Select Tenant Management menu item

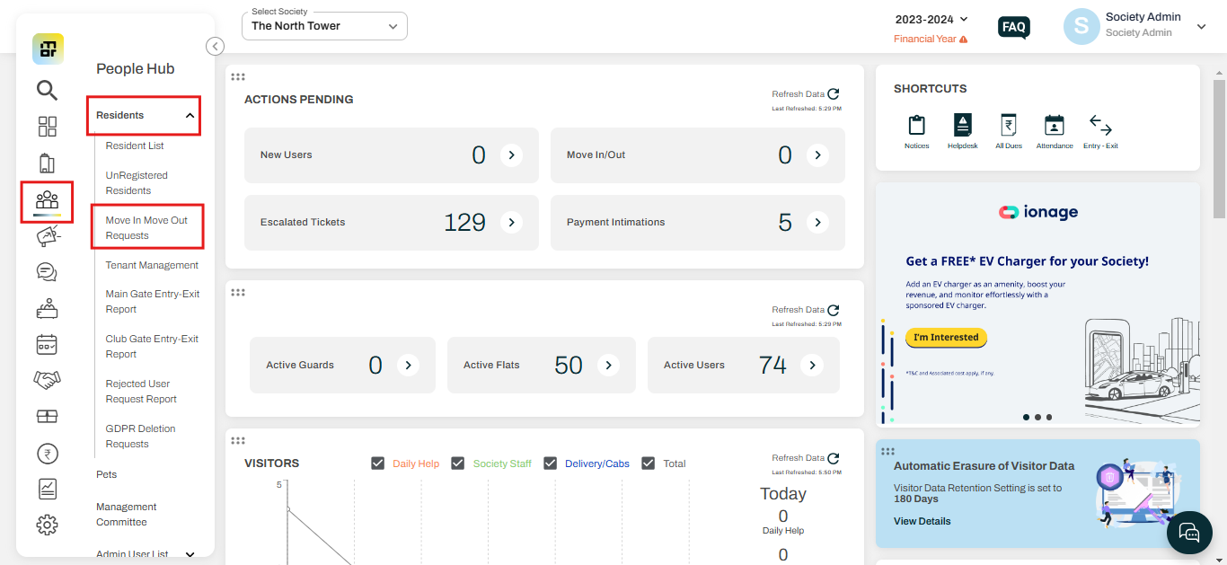(x=152, y=265)
